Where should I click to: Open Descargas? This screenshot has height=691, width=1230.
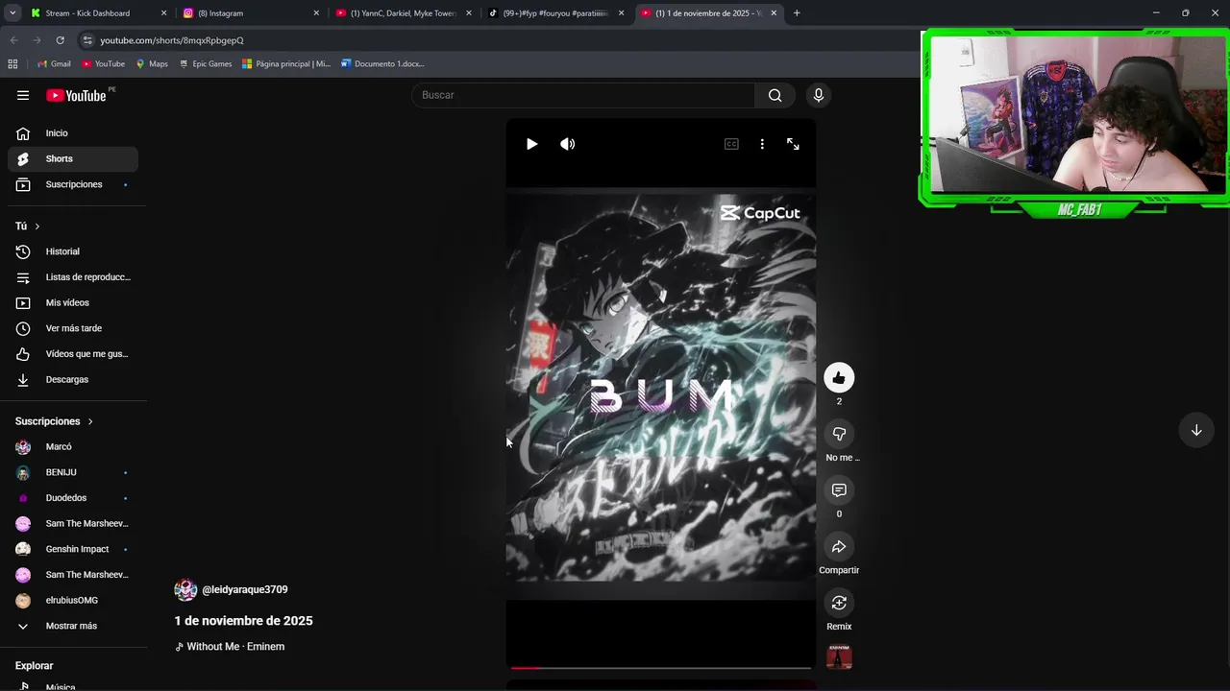click(73, 379)
